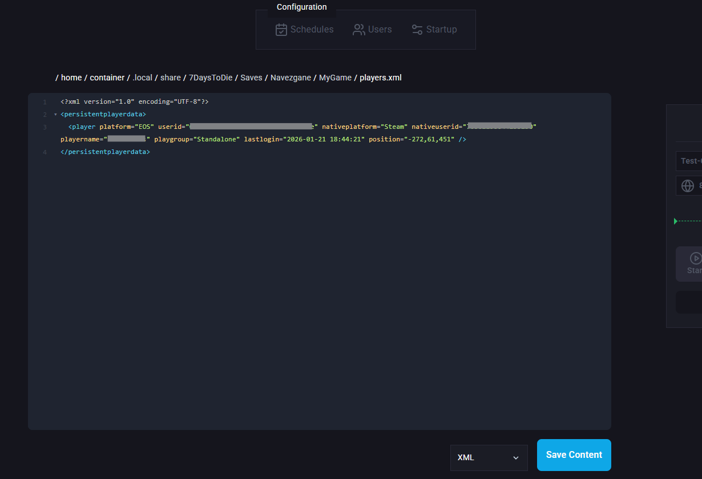The image size is (702, 479).
Task: Click the position value -272,61,451
Action: click(430, 139)
